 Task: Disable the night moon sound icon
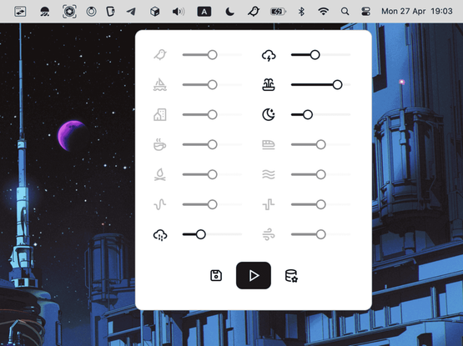point(269,114)
